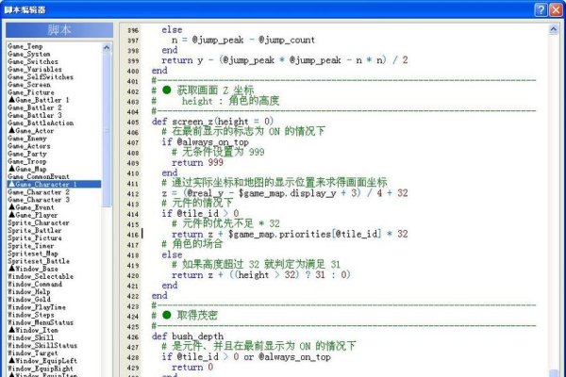The width and height of the screenshot is (566, 377).
Task: Select Window_Base script
Action: [x=33, y=269]
